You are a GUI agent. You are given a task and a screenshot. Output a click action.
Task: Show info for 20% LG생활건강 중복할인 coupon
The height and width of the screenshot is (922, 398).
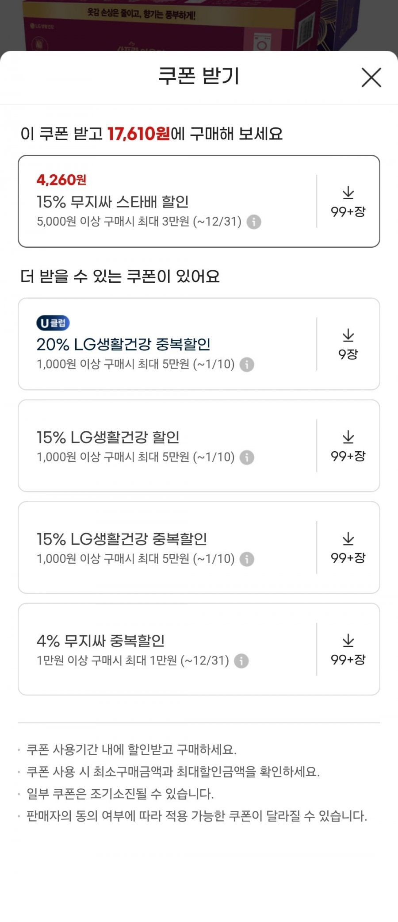pyautogui.click(x=247, y=365)
